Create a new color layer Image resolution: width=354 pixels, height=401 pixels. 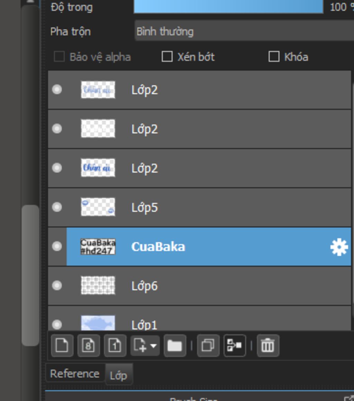click(x=62, y=345)
